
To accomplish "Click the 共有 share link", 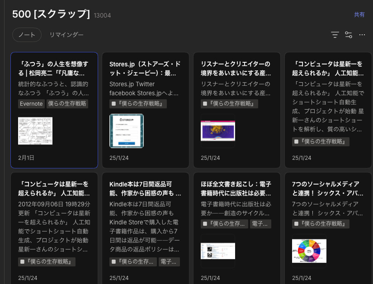I will coord(359,15).
